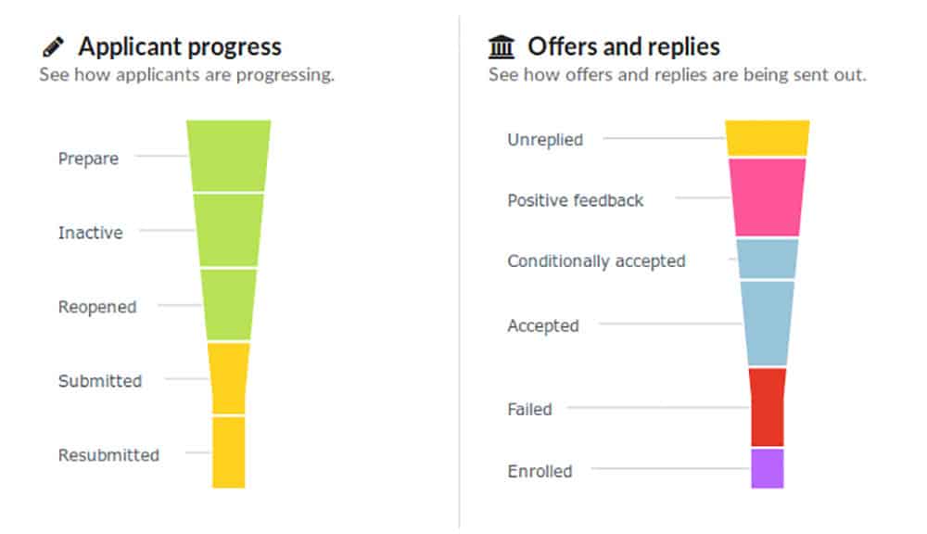Click the purple Enrolled funnel segment
Image resolution: width=927 pixels, height=534 pixels.
pyautogui.click(x=768, y=468)
